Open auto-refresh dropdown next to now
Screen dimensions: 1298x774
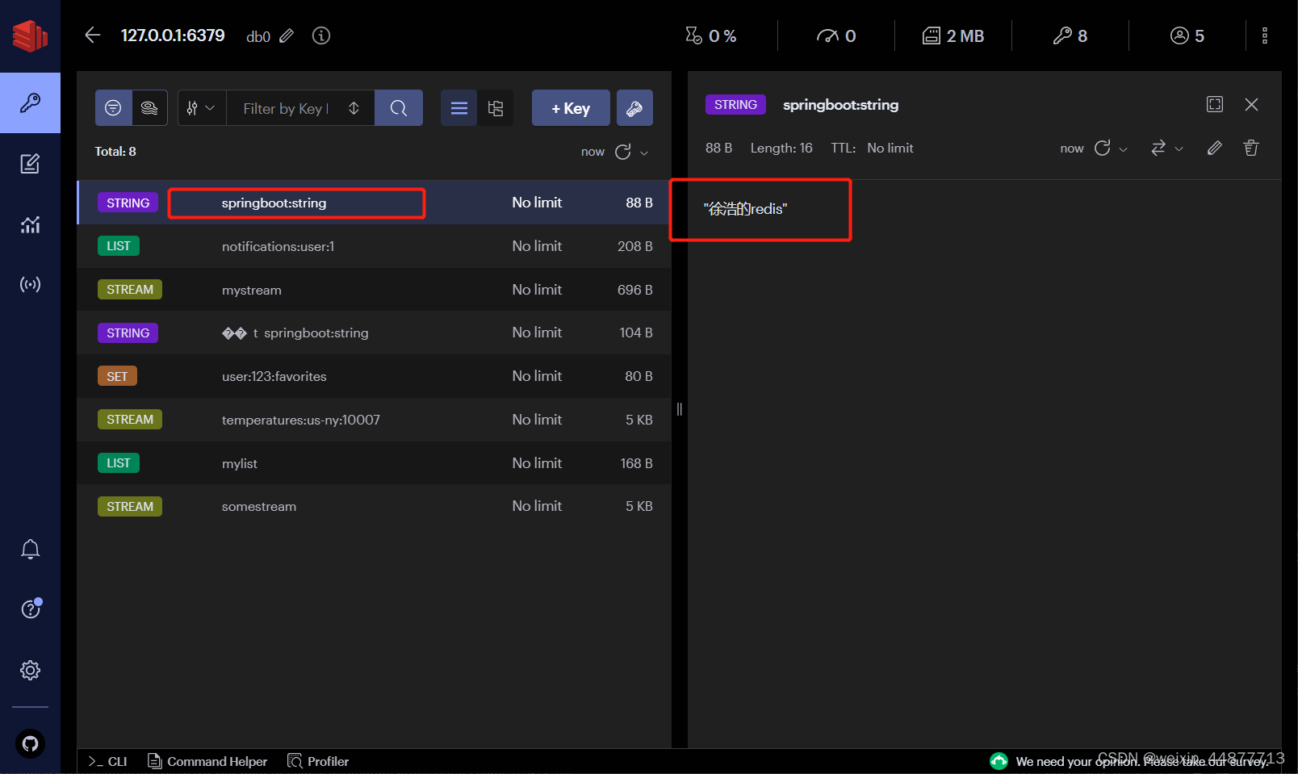[645, 152]
